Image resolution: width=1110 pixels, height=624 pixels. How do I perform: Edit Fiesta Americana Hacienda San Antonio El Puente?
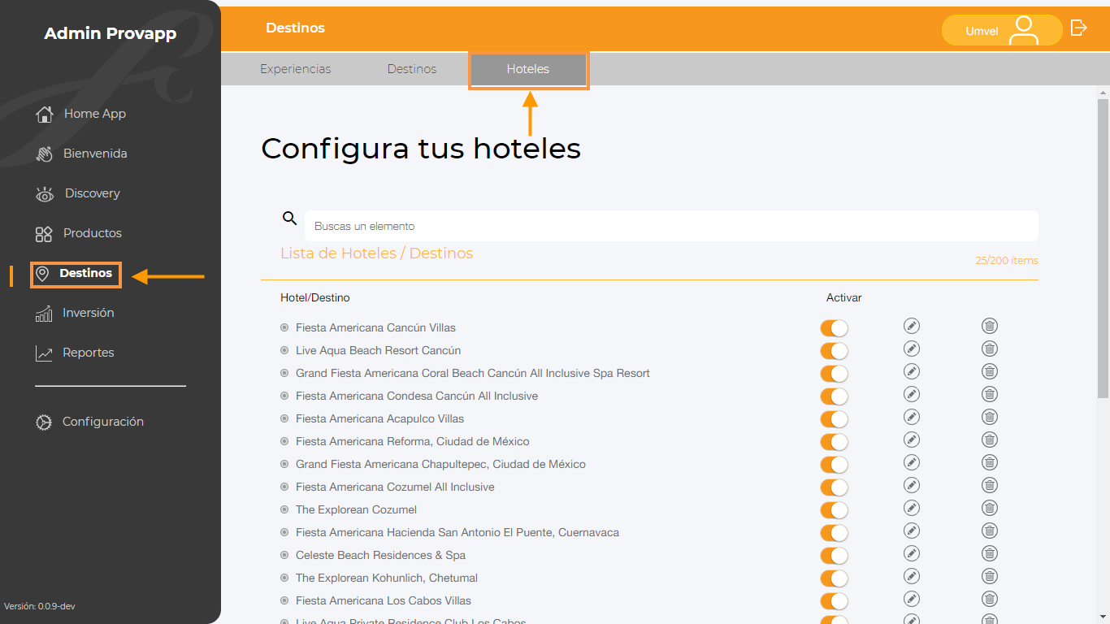[912, 531]
